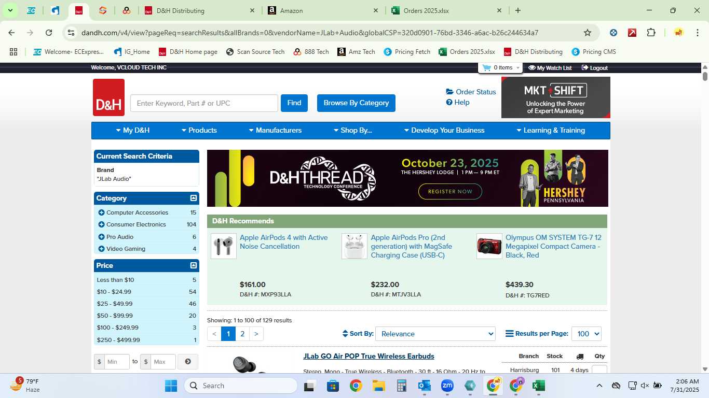Open Windows Start menu
This screenshot has height=398, width=709.
tap(171, 386)
